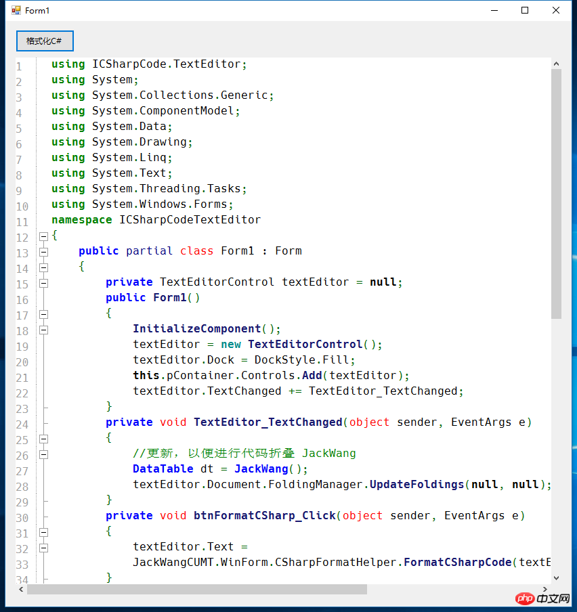Click the vertical scrollbar thumb
The image size is (577, 612).
tap(556, 194)
